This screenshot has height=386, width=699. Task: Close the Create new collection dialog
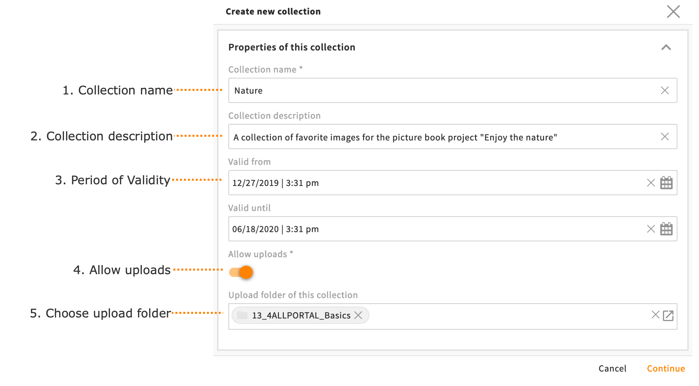(x=673, y=11)
